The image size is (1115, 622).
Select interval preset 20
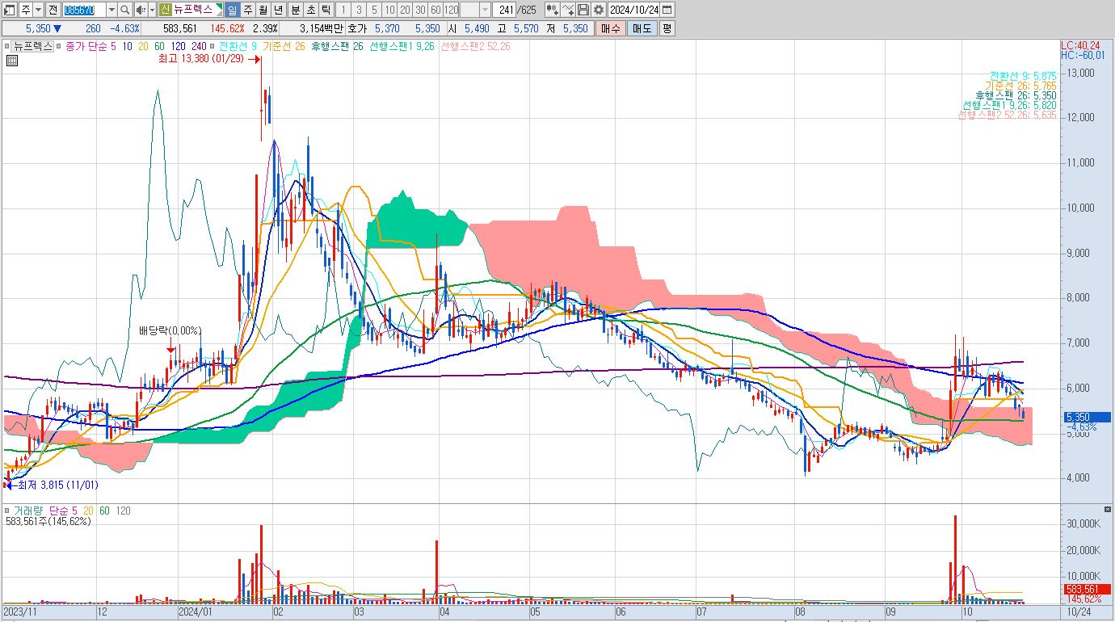(405, 10)
